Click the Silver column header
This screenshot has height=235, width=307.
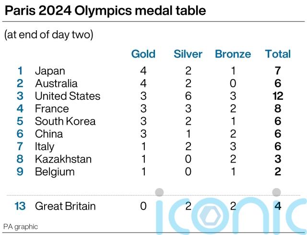coord(188,54)
